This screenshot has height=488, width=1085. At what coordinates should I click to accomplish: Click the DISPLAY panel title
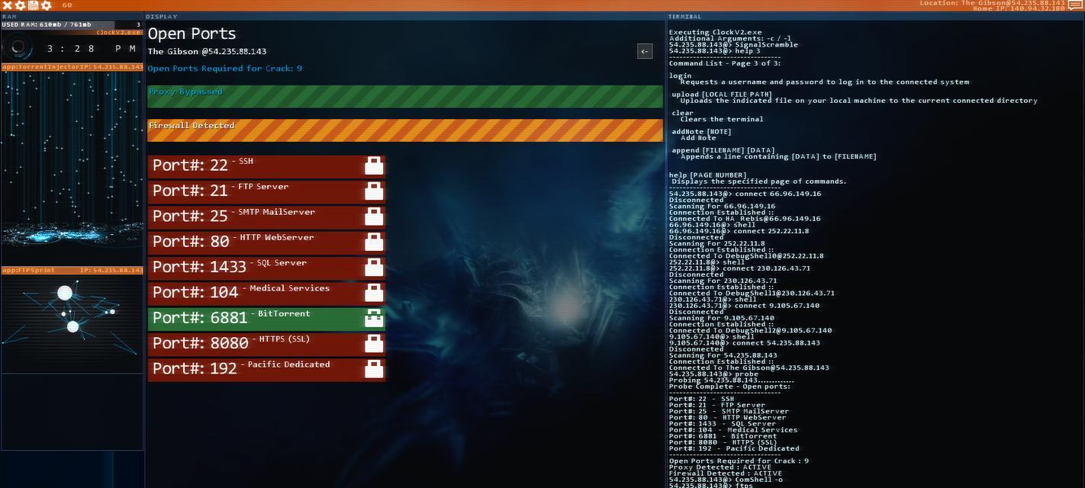tap(161, 16)
